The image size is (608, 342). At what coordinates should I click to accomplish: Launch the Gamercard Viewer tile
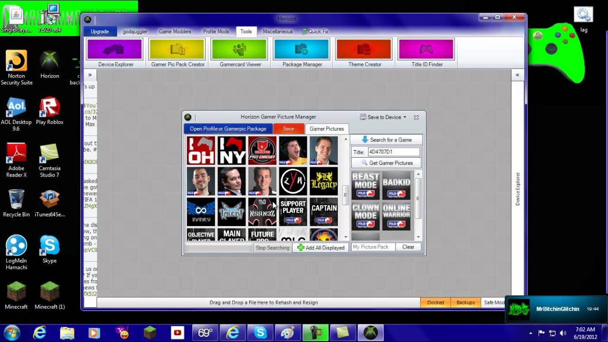coord(240,53)
